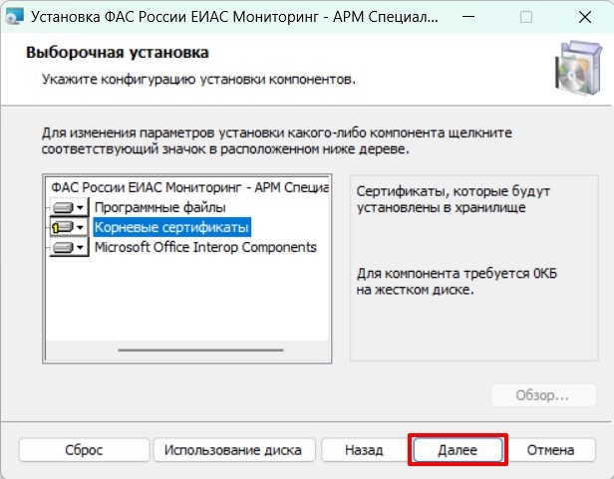Click the setup disc box image
Image resolution: width=614 pixels, height=479 pixels.
click(x=577, y=68)
